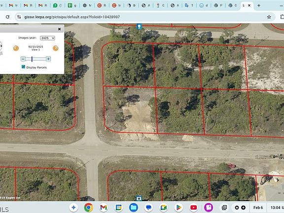Viewport: 284px width, 213px height.
Task: Close the image controls panel with X
Action: click(x=59, y=29)
